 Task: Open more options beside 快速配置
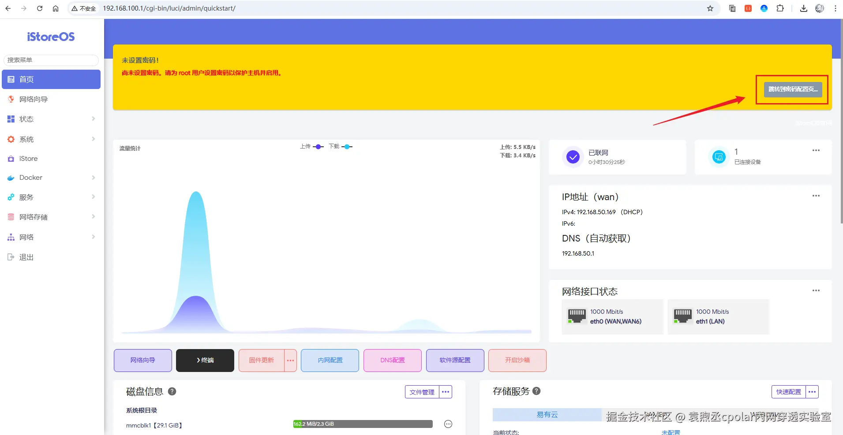pyautogui.click(x=812, y=392)
